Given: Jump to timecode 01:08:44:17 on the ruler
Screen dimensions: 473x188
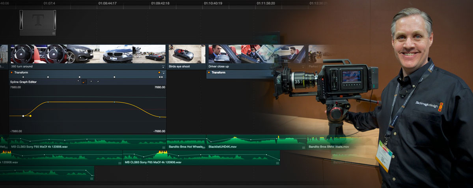Looking at the screenshot, I should click(x=107, y=3).
